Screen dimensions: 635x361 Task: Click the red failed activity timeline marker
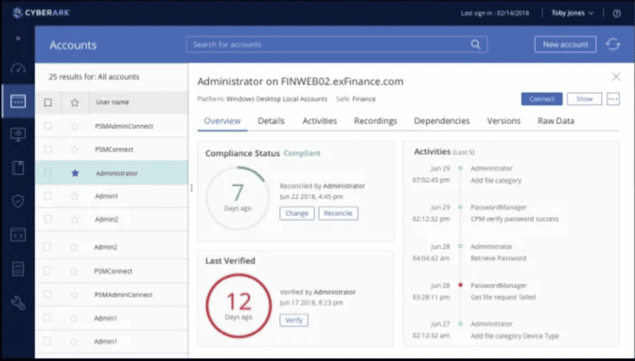coord(460,285)
